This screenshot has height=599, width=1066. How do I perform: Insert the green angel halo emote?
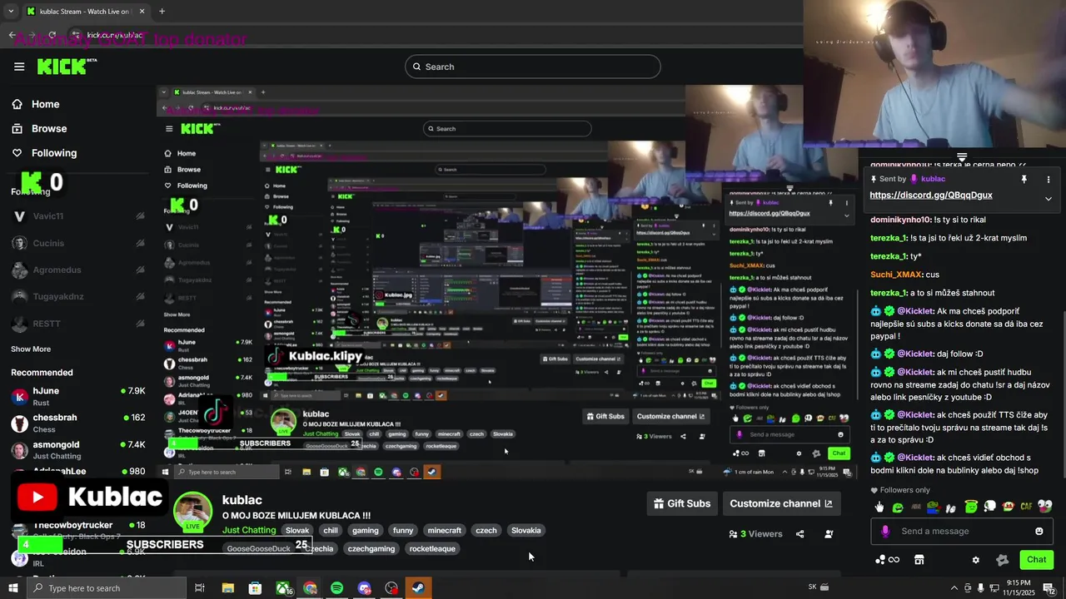pos(971,507)
